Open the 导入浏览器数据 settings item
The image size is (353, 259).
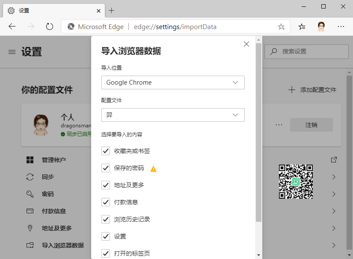63,245
